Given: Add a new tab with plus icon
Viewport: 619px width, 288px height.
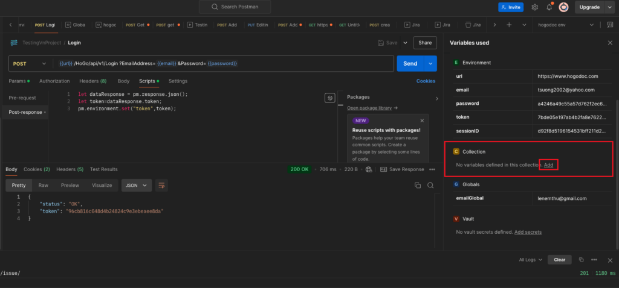Looking at the screenshot, I should 509,25.
